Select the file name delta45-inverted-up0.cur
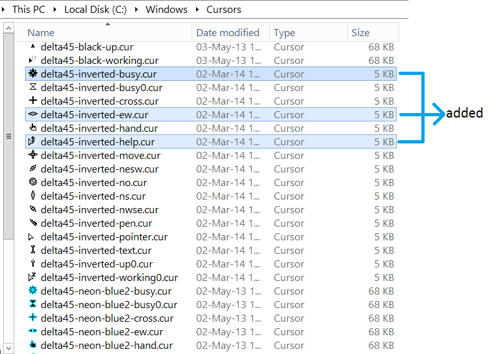The image size is (488, 354). coord(97,264)
